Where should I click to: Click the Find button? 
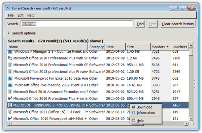click(x=140, y=24)
